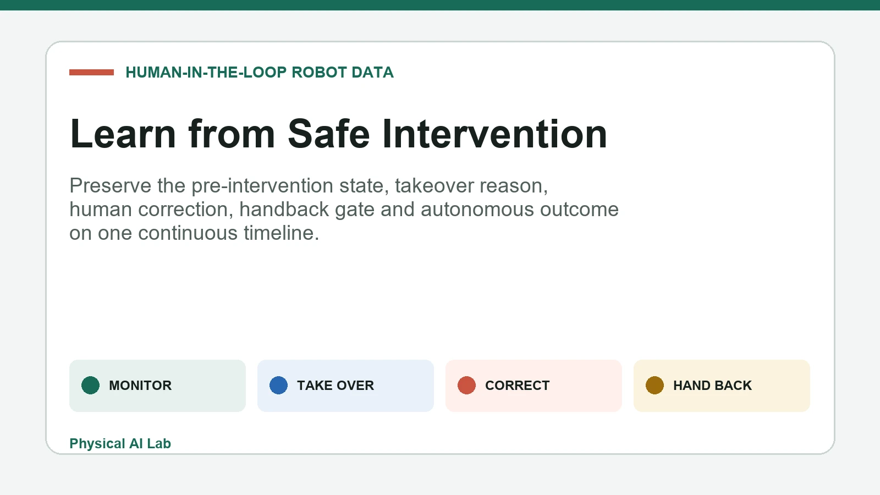The image size is (880, 495).
Task: Click the green dot beside MONITOR
Action: pyautogui.click(x=90, y=386)
